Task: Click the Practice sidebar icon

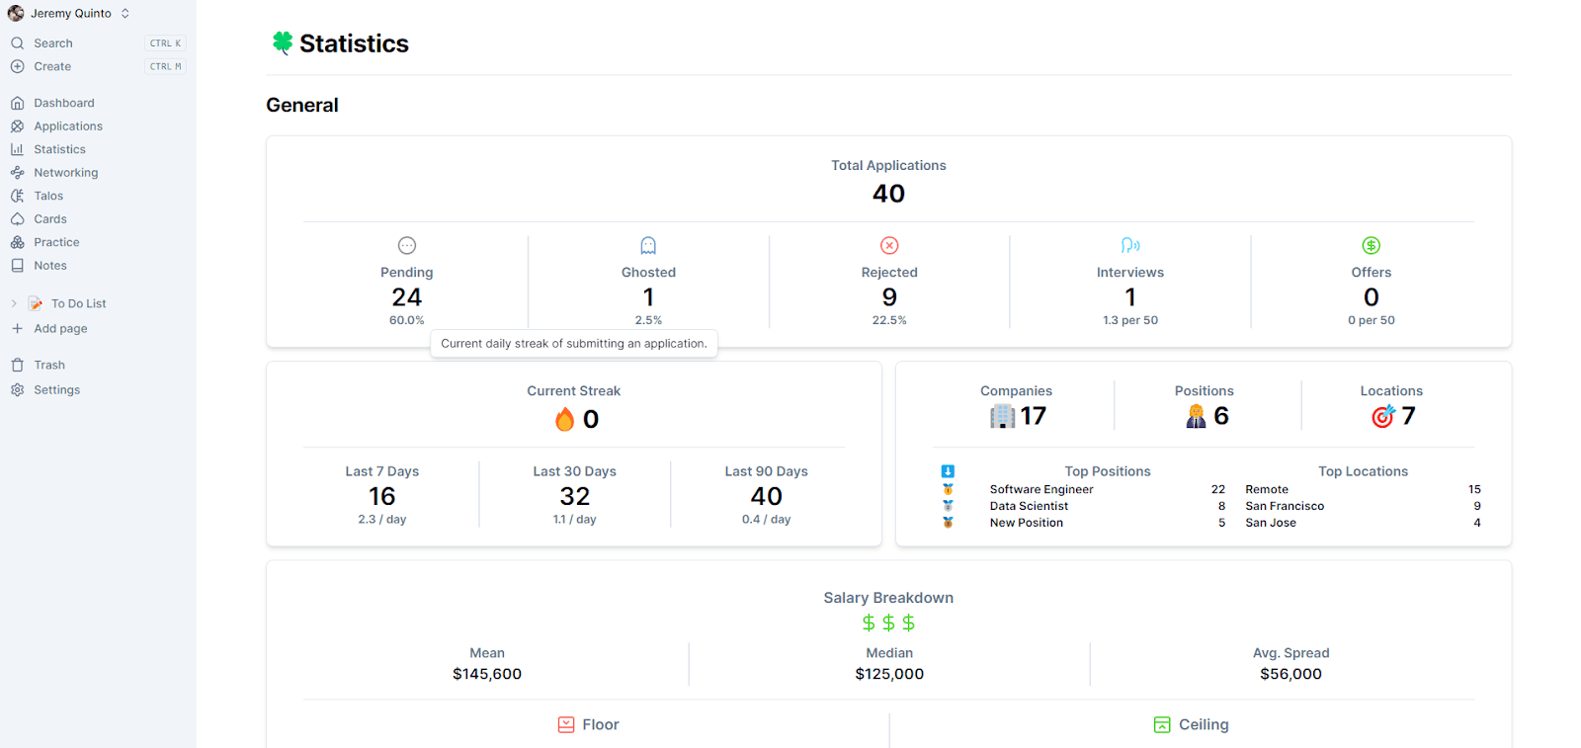Action: (18, 242)
